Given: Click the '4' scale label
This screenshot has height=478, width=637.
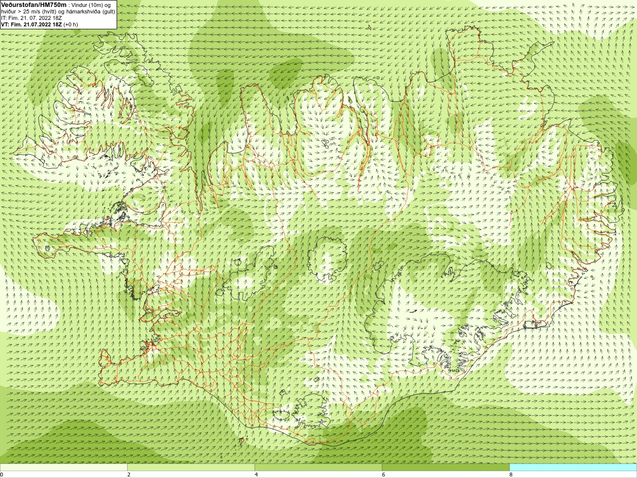Looking at the screenshot, I should (x=256, y=475).
